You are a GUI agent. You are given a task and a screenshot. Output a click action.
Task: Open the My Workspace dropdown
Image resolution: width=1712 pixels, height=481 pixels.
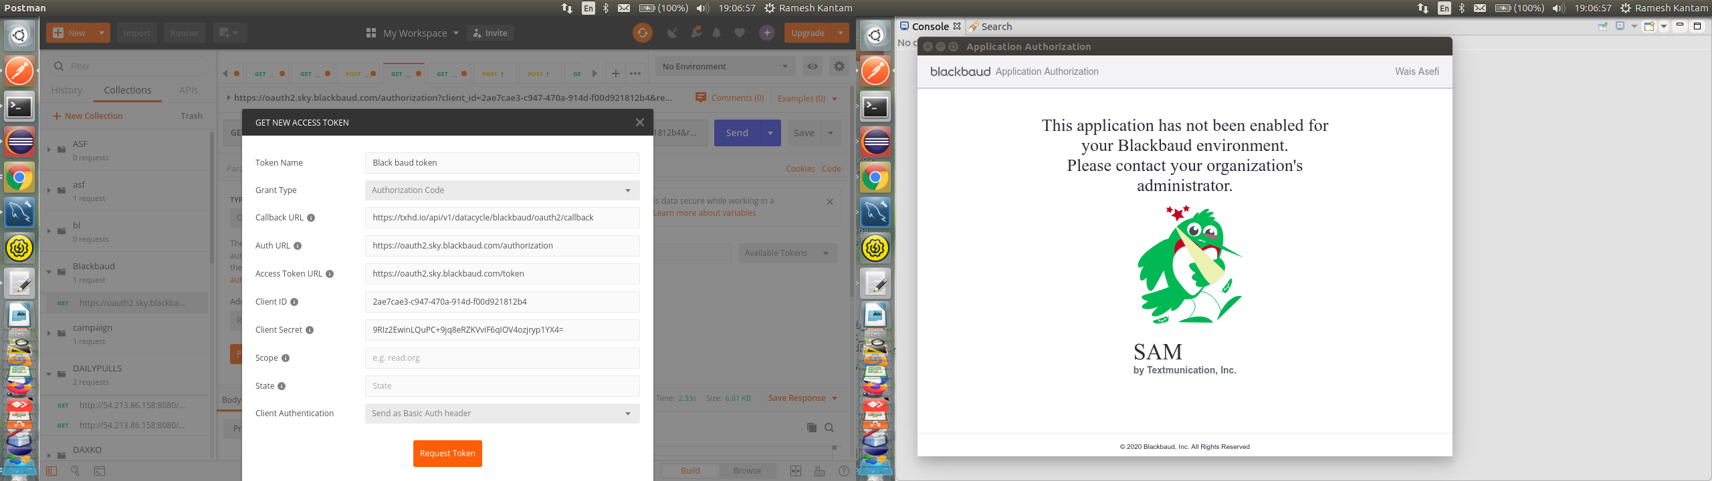point(413,33)
